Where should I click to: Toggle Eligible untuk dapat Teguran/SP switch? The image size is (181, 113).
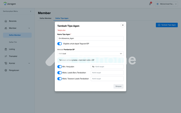[60, 44]
